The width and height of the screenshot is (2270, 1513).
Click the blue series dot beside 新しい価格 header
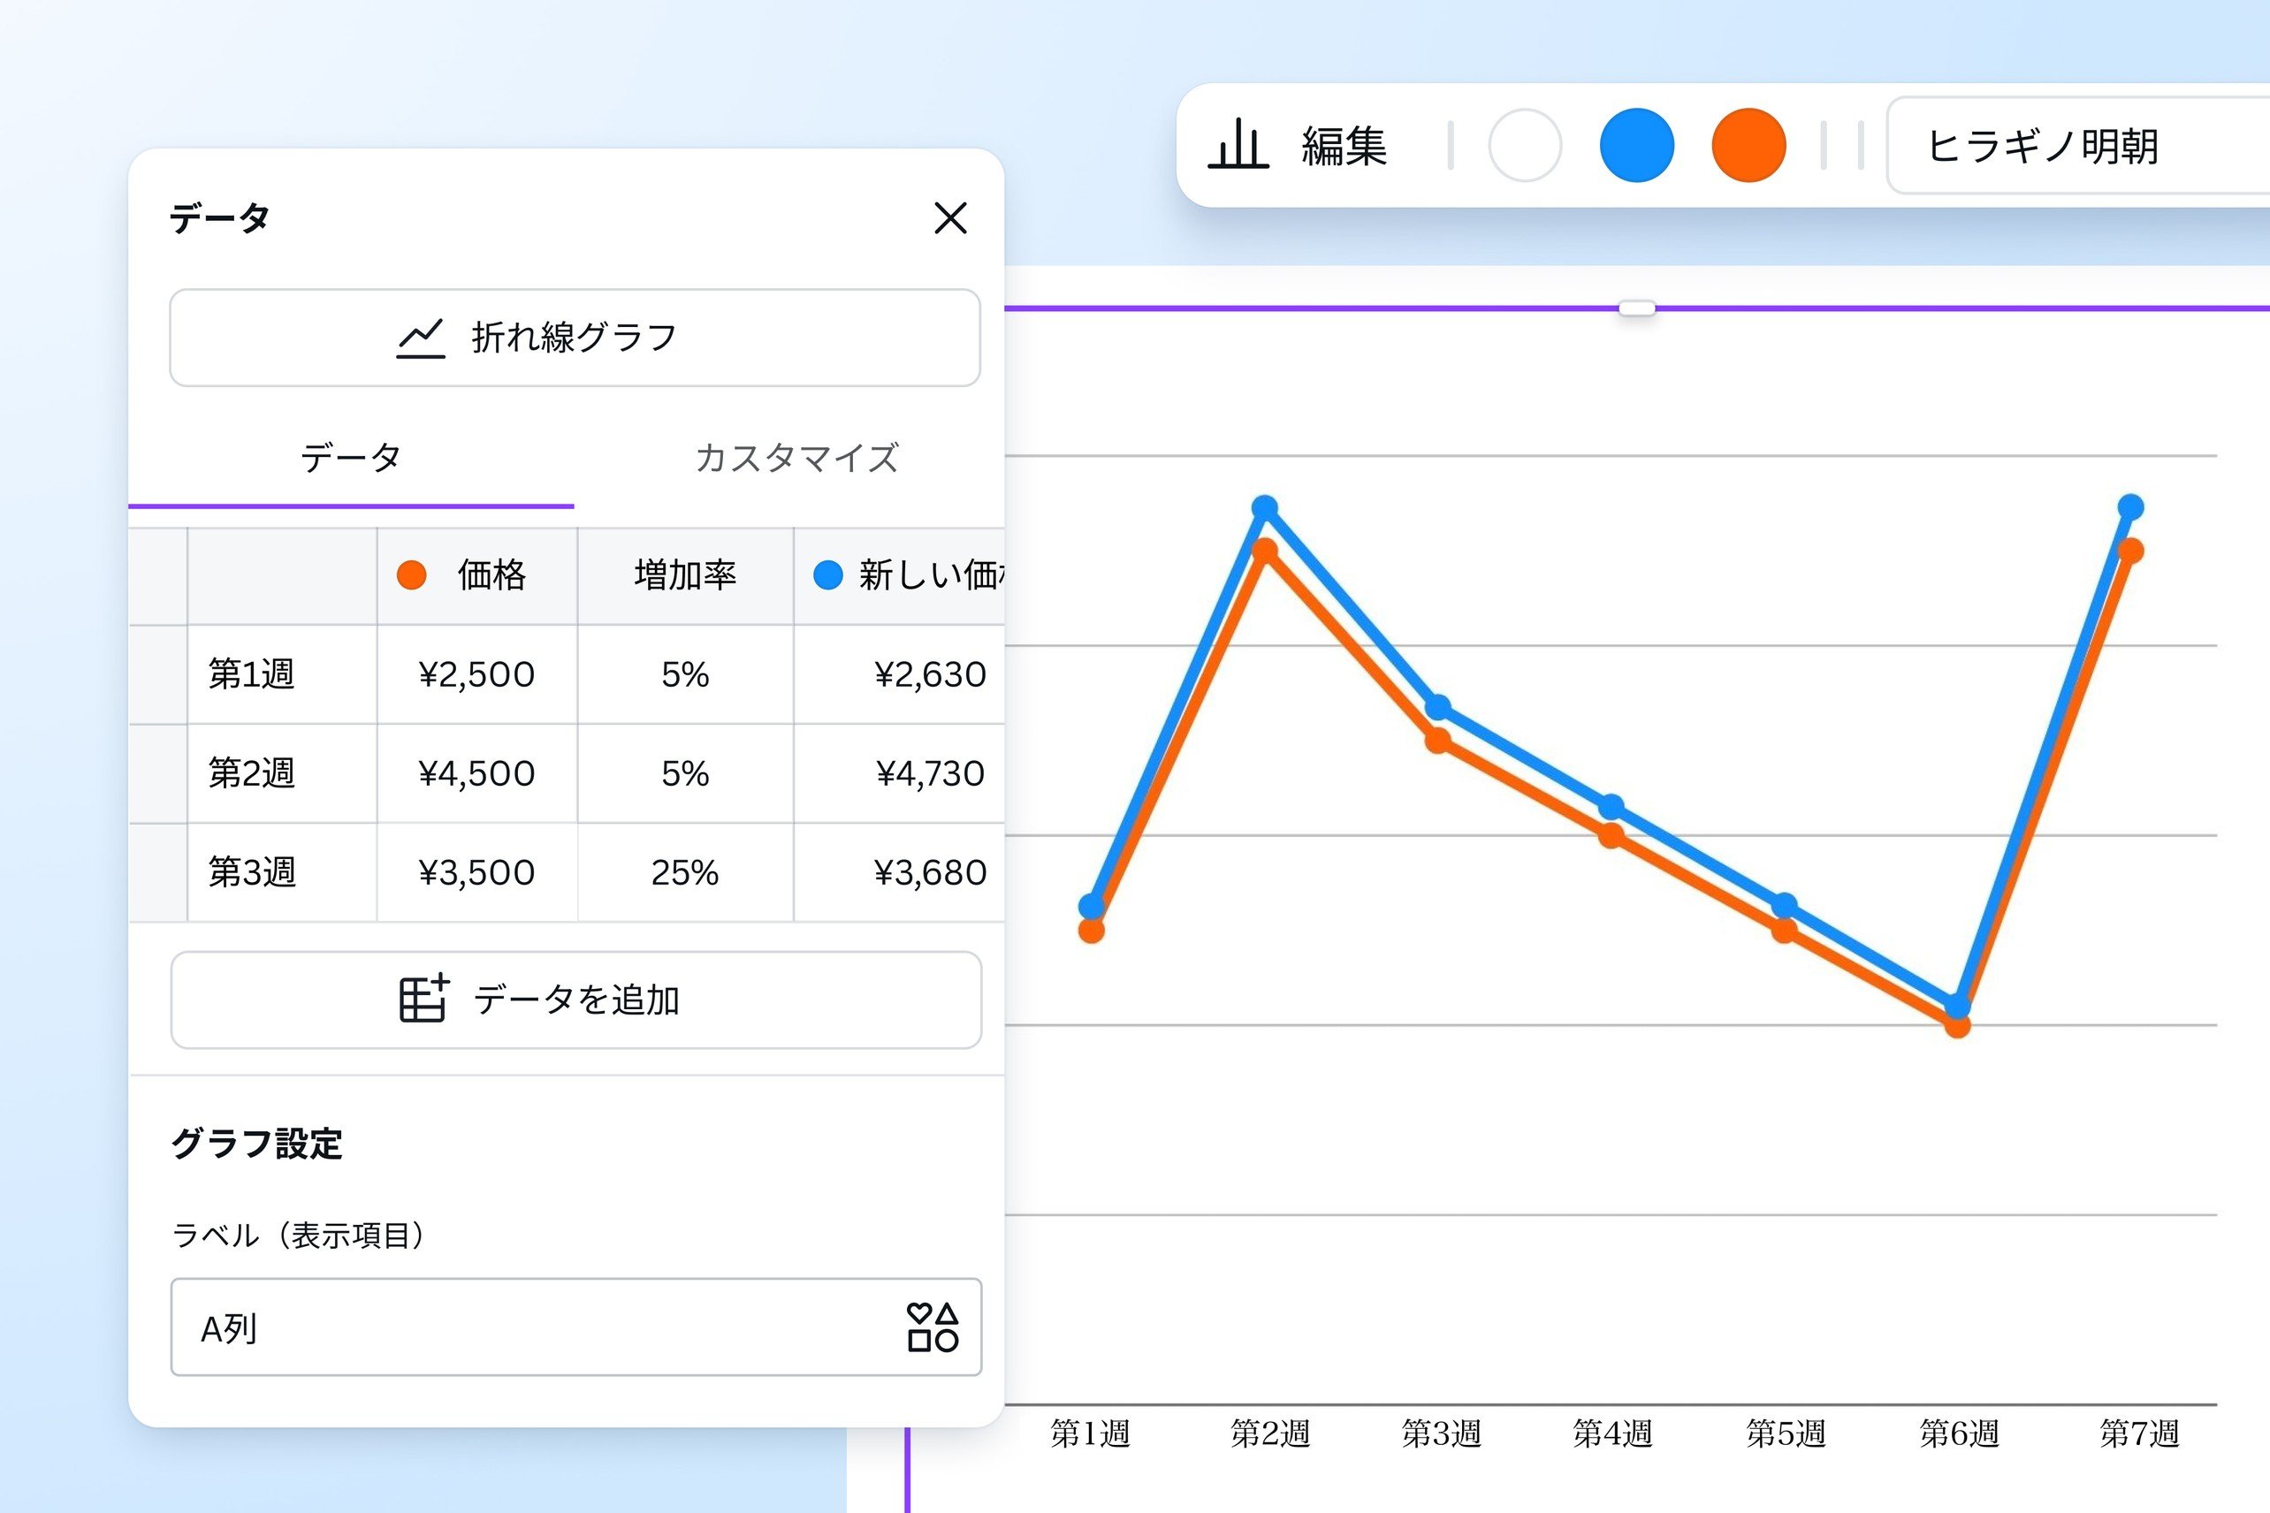[828, 575]
